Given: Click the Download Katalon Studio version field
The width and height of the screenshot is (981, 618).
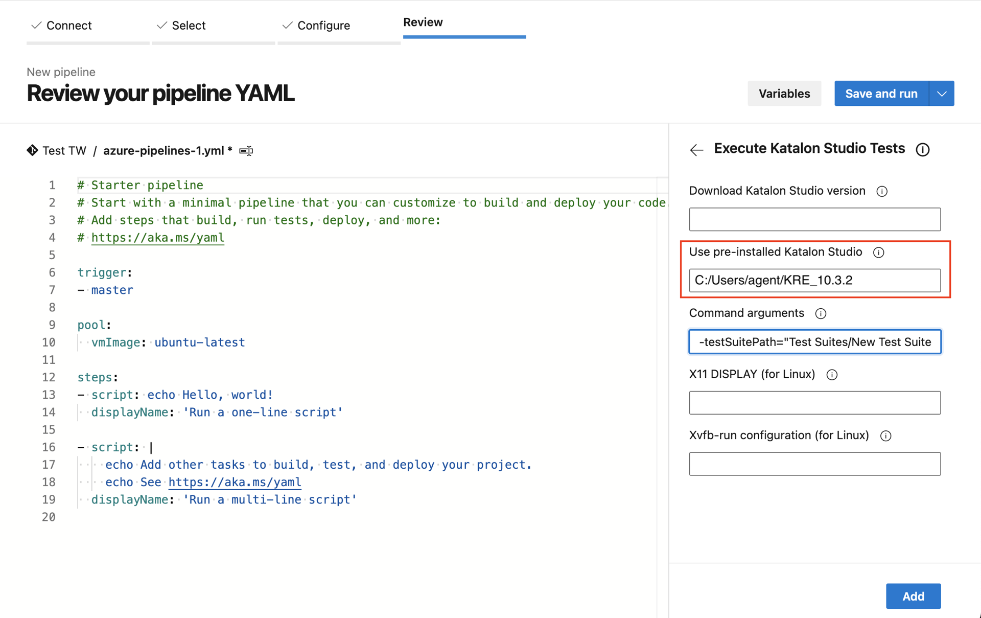Looking at the screenshot, I should 814,219.
